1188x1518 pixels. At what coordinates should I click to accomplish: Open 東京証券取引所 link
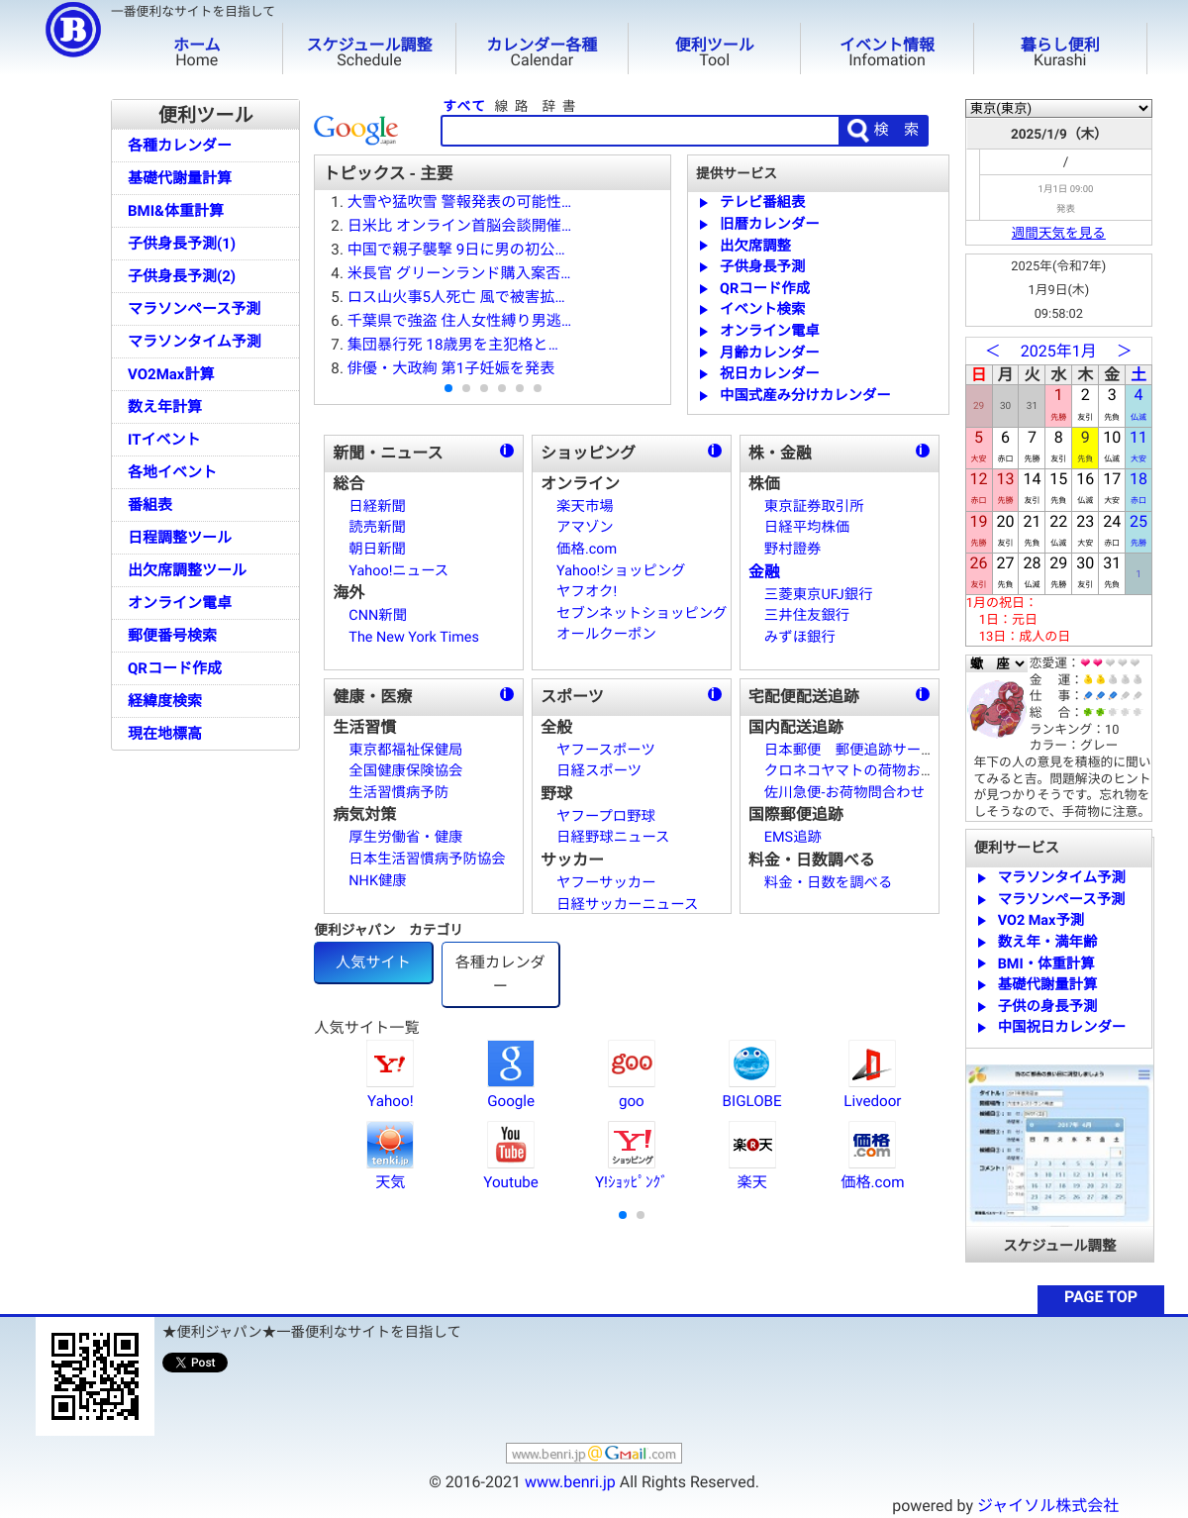[814, 506]
